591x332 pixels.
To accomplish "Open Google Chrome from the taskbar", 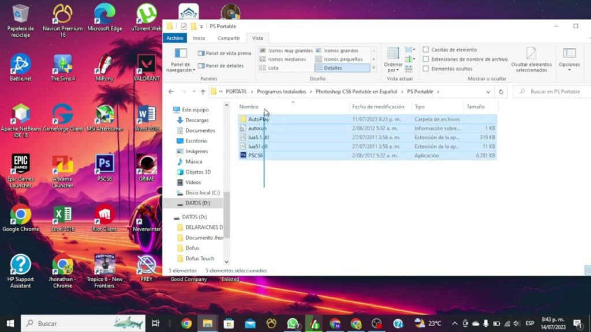I will click(186, 323).
